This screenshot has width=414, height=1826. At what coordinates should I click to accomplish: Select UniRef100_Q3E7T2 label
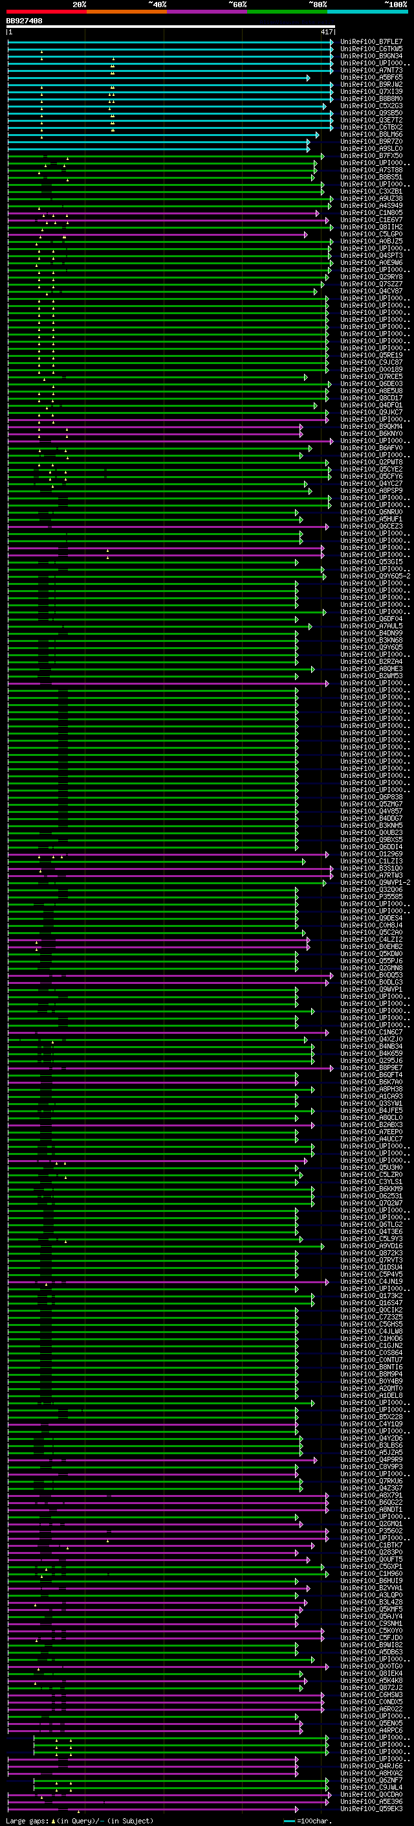[371, 120]
